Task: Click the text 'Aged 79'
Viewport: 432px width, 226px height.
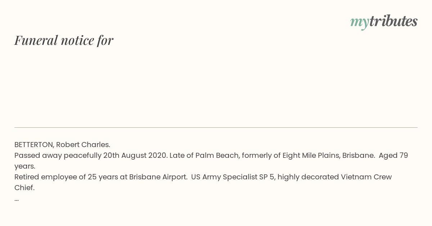Action: 393,155
